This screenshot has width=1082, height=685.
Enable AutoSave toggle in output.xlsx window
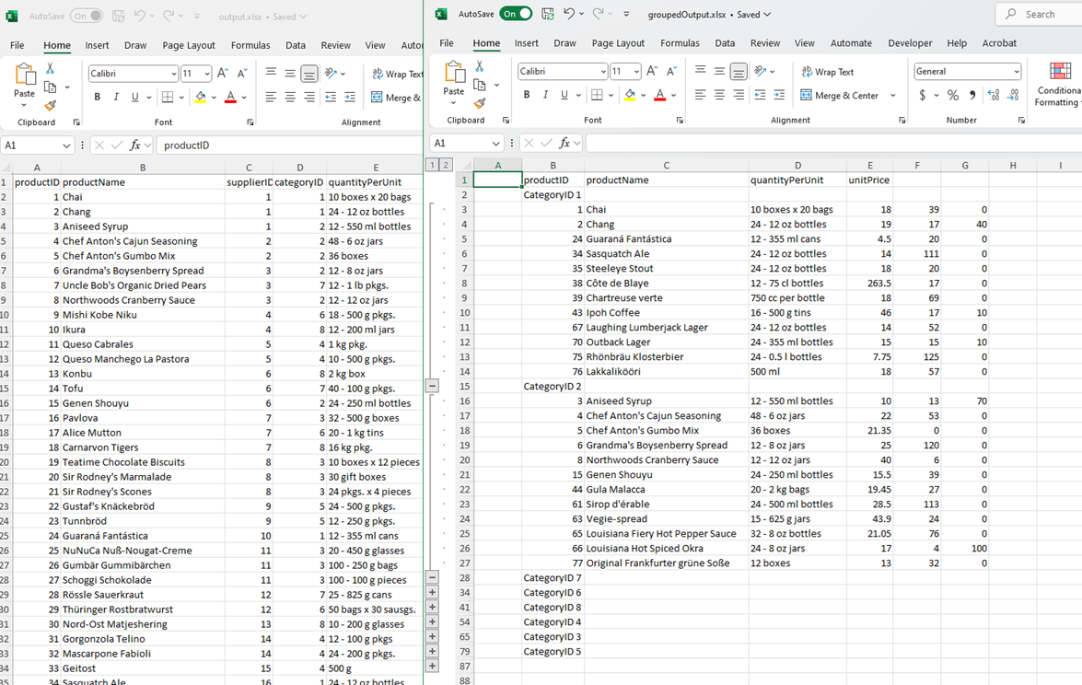[x=86, y=16]
